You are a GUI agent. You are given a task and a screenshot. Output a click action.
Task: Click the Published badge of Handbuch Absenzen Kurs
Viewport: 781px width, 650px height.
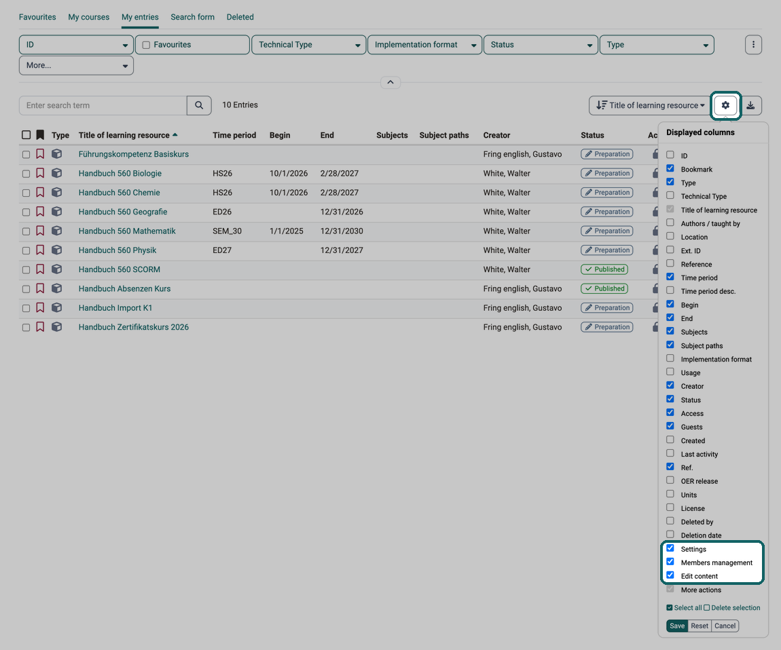(604, 288)
